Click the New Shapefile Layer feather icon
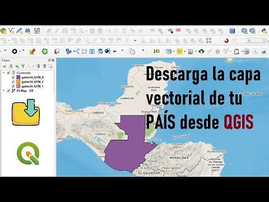The width and height of the screenshot is (269, 202). tap(20, 31)
